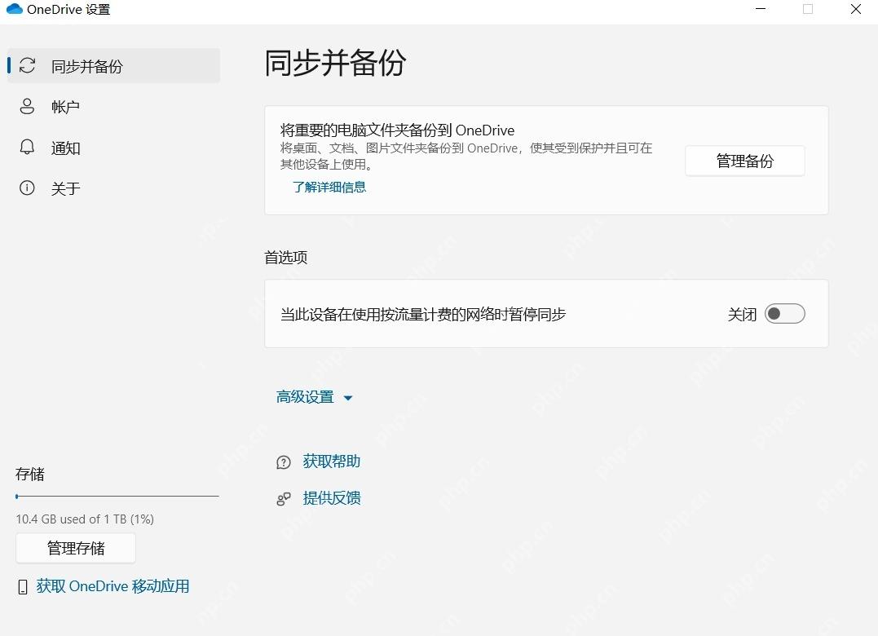The height and width of the screenshot is (636, 878).
Task: Click the 存储 heading in the sidebar
Action: click(x=29, y=475)
